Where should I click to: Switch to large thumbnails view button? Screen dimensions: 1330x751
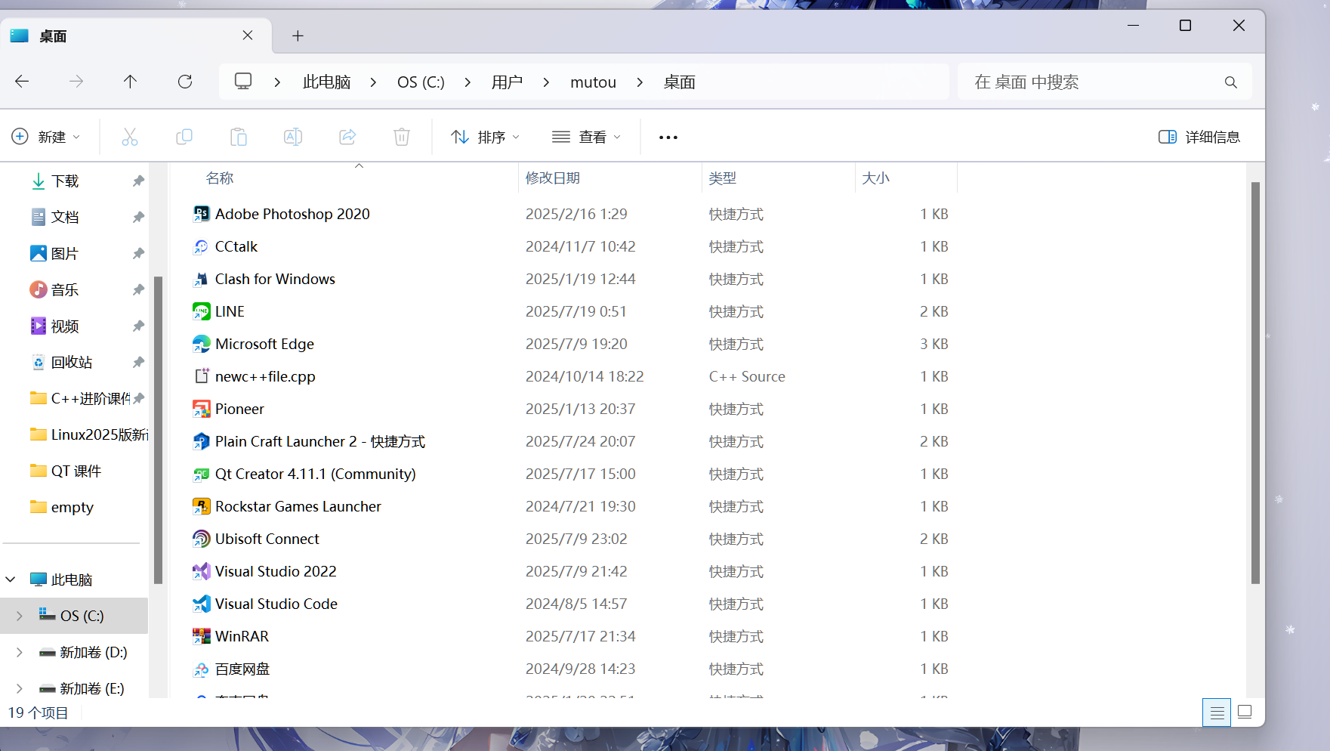[x=1245, y=712]
